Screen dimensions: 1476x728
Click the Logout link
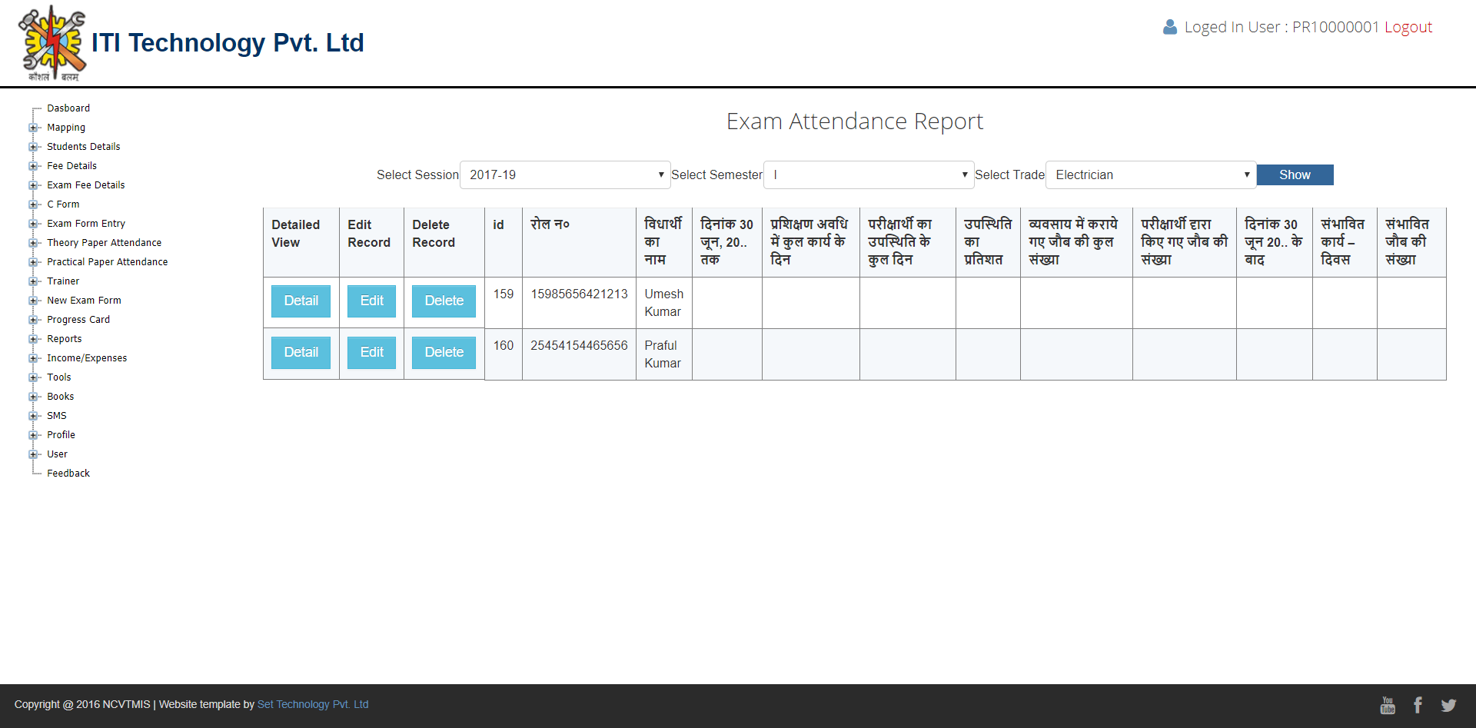point(1408,28)
